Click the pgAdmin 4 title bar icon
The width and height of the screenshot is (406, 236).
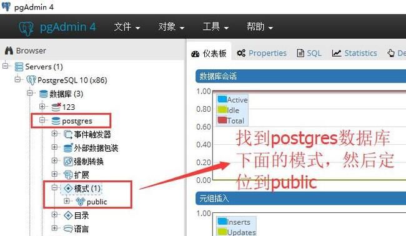6,7
